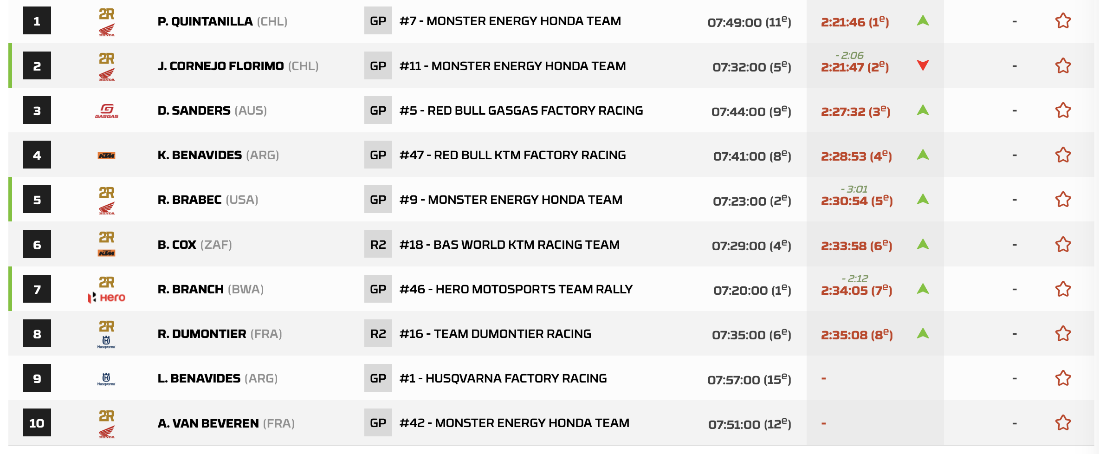Mark D. Sanders as favorite with star
The height and width of the screenshot is (454, 1099).
[1063, 110]
